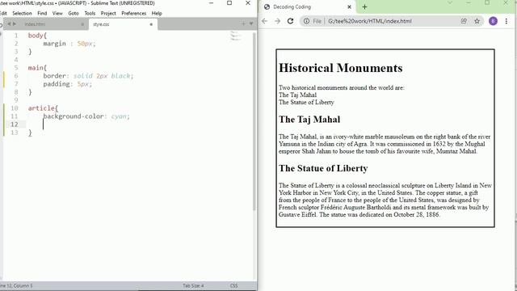The height and width of the screenshot is (291, 517).
Task: Reload the page in Chrome
Action: pyautogui.click(x=290, y=21)
